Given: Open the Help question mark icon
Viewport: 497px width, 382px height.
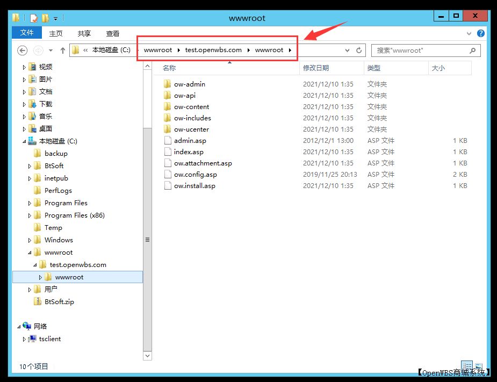Looking at the screenshot, I should [x=481, y=33].
